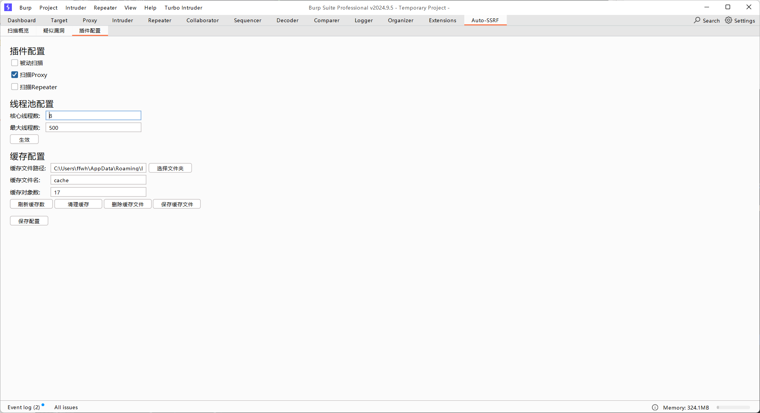The image size is (760, 413).
Task: Open the View menu
Action: (x=130, y=8)
